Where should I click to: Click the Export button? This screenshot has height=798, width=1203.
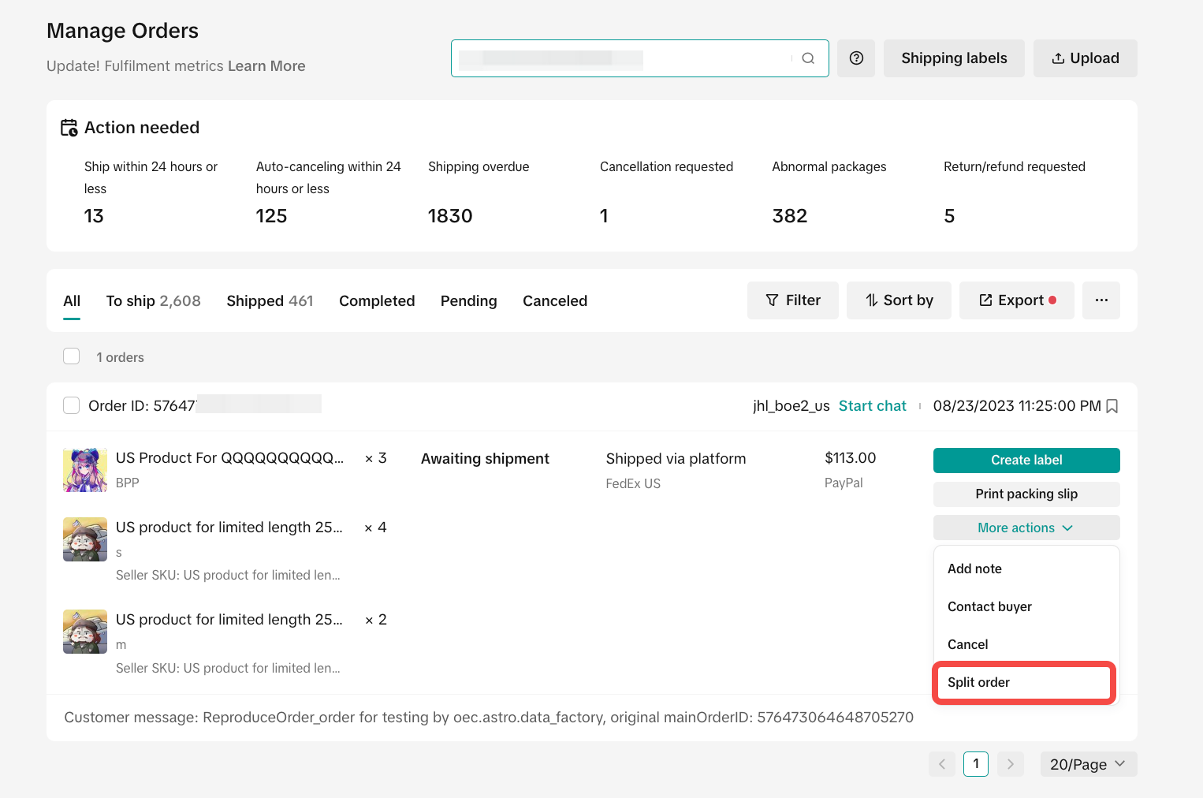click(1016, 300)
